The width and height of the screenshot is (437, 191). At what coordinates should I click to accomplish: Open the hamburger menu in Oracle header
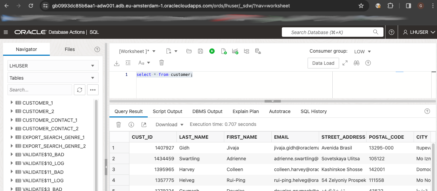point(6,32)
